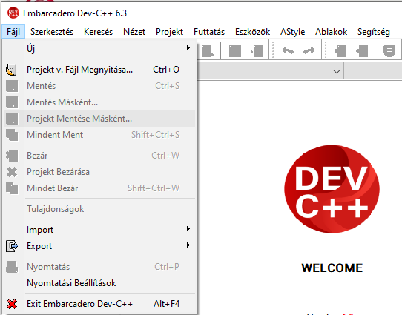
Task: Click the toolbar icon right of menu top
Action: click(208, 50)
